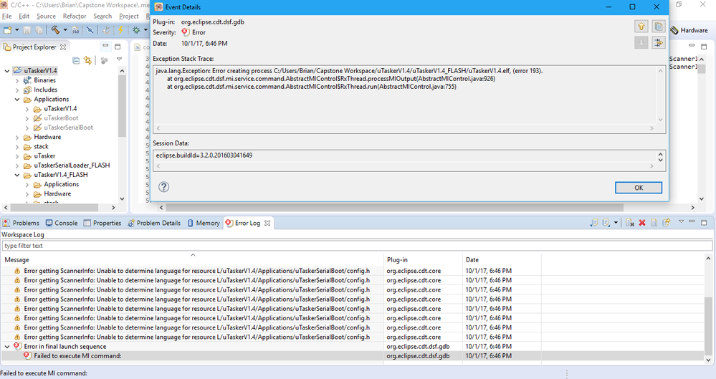This screenshot has width=716, height=379.
Task: Open dropdown next to Import Log
Action: tap(616, 223)
